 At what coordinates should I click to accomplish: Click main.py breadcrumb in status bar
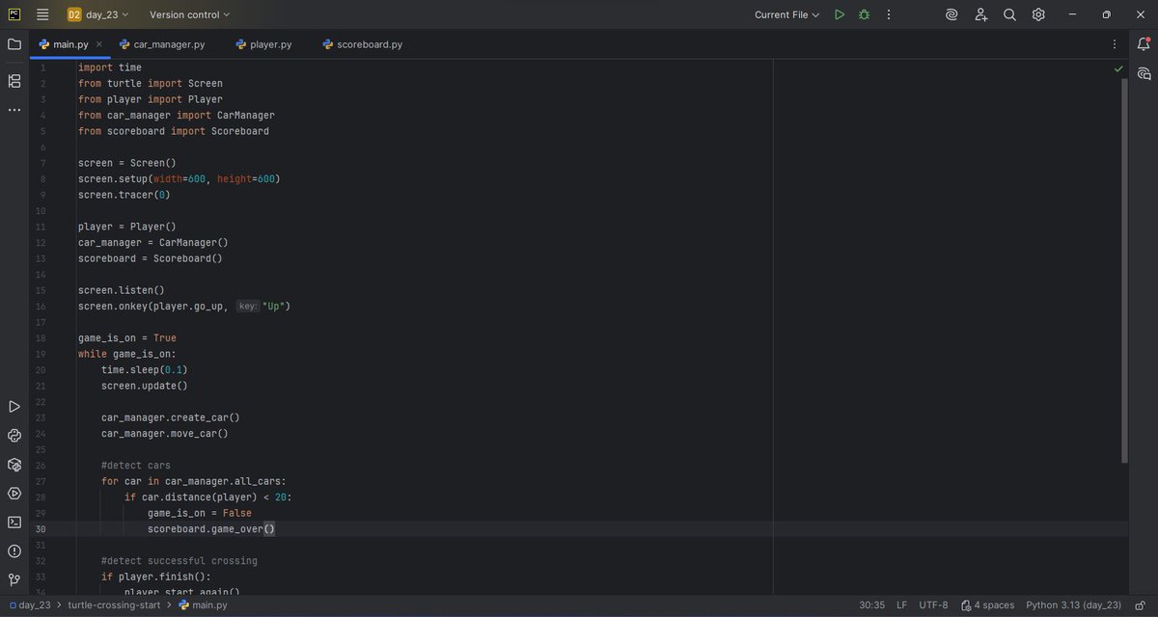203,605
